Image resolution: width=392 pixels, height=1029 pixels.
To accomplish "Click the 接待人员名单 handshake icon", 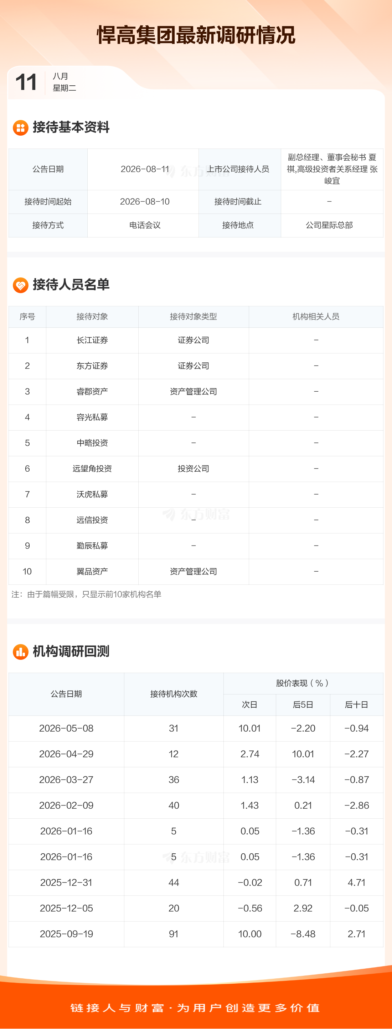I will [x=20, y=285].
